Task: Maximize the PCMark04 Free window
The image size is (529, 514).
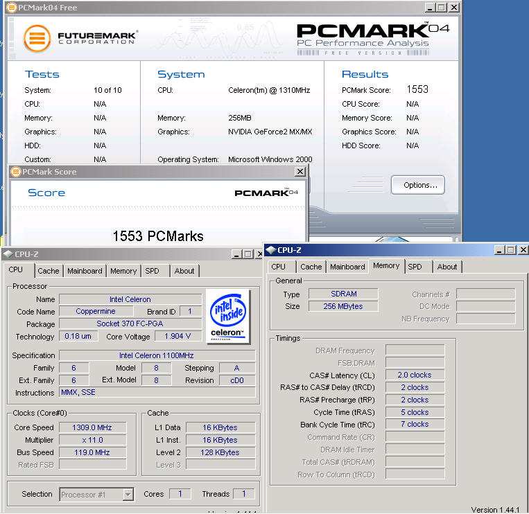Action: coord(441,8)
